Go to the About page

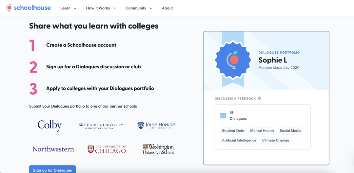167,8
